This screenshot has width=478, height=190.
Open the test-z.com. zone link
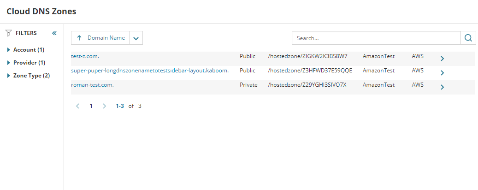85,56
